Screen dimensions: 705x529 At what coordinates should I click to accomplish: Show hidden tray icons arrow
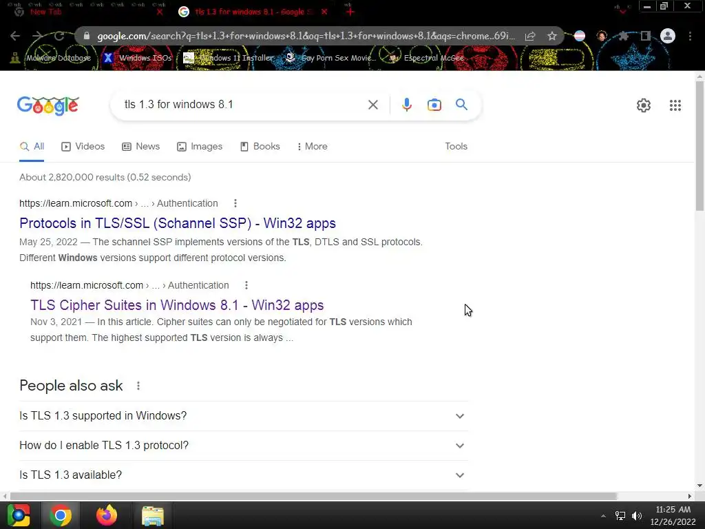point(603,516)
